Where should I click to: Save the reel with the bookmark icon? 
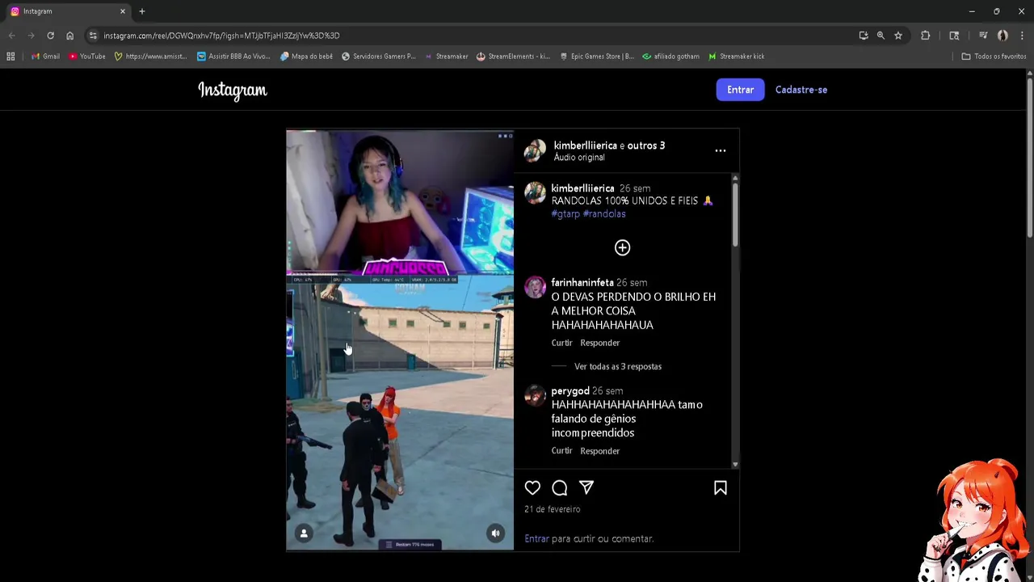tap(721, 487)
